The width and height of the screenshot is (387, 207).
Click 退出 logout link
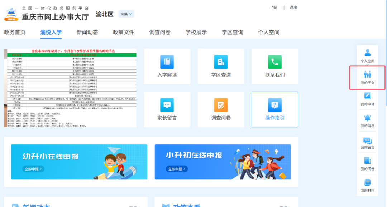point(293,8)
